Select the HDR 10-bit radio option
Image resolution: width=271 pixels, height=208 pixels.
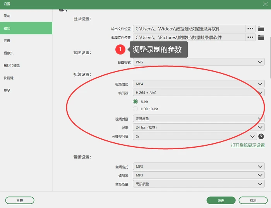click(x=135, y=109)
